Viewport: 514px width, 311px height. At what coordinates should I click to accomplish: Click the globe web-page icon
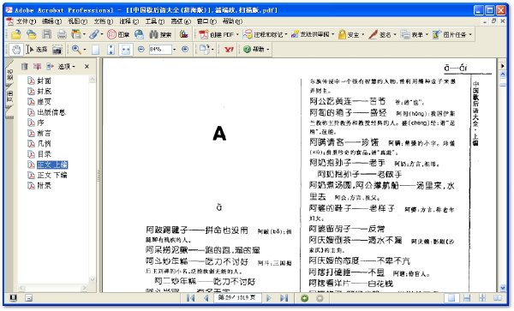click(x=140, y=34)
